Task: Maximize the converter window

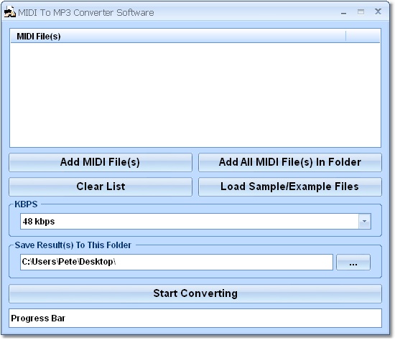Action: [361, 11]
